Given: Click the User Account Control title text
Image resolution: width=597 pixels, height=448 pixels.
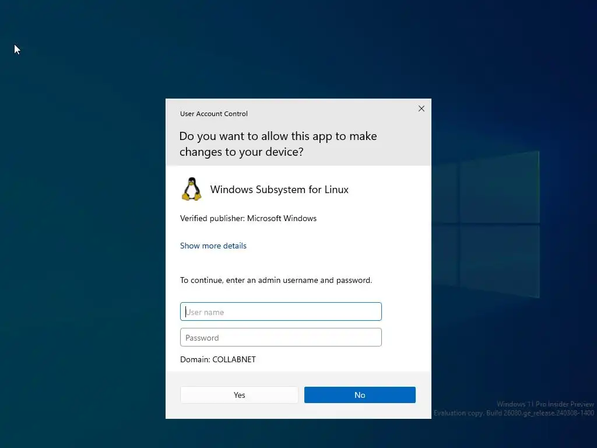Looking at the screenshot, I should click(213, 114).
